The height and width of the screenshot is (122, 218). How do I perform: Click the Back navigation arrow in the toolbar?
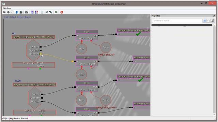point(4,12)
